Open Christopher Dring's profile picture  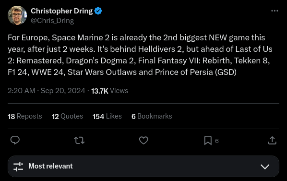point(17,15)
